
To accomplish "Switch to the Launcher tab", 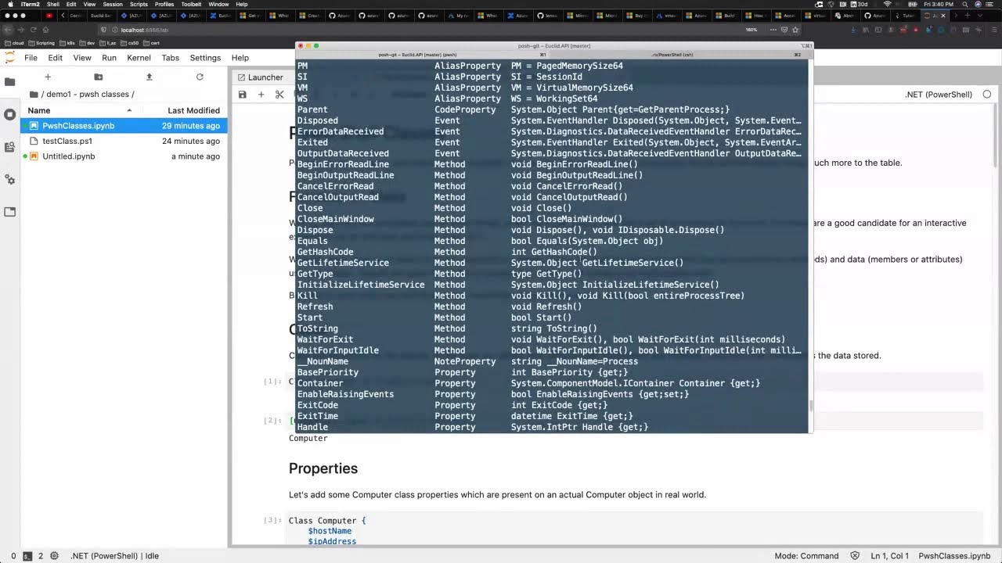I will point(260,77).
